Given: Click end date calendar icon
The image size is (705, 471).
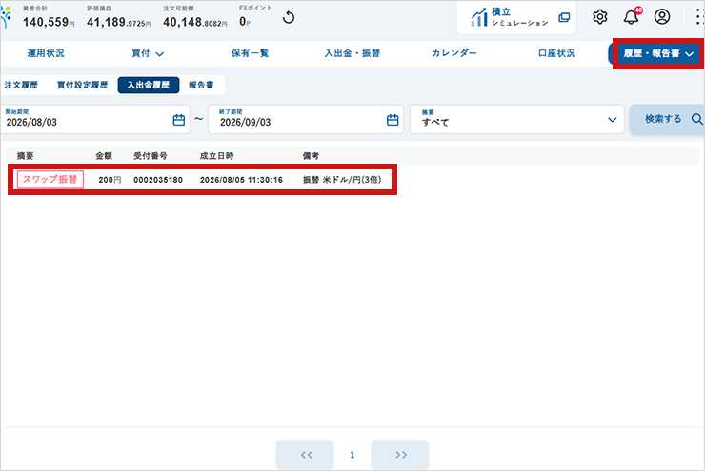Looking at the screenshot, I should click(393, 120).
